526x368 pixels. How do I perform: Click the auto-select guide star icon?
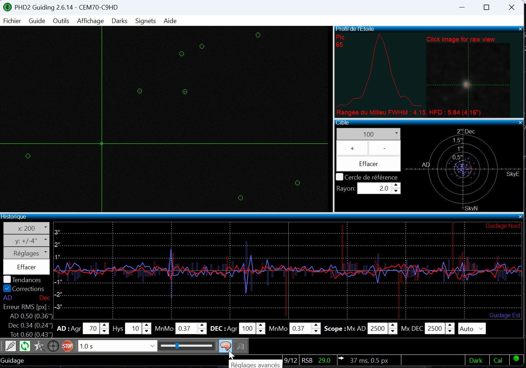pyautogui.click(x=39, y=346)
